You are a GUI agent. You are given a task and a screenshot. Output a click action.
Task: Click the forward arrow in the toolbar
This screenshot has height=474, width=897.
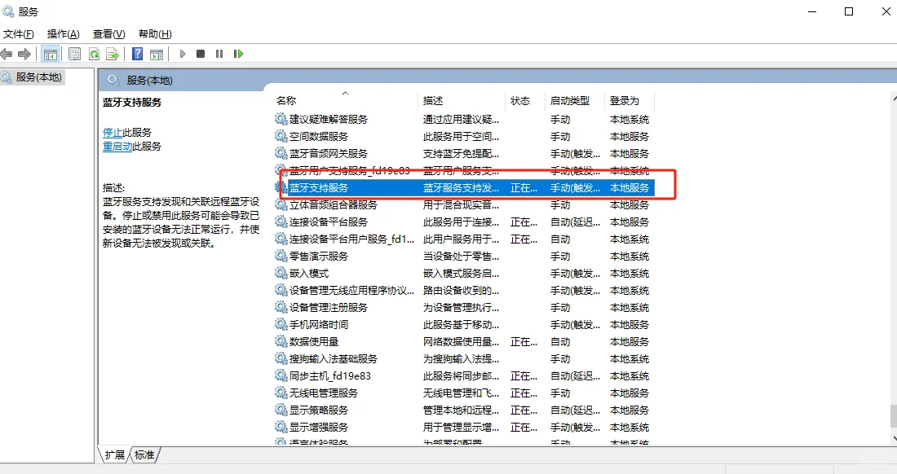(24, 55)
